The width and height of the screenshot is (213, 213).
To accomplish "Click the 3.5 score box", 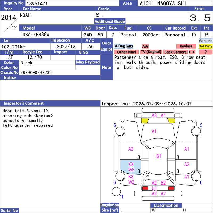I will pos(200,18).
